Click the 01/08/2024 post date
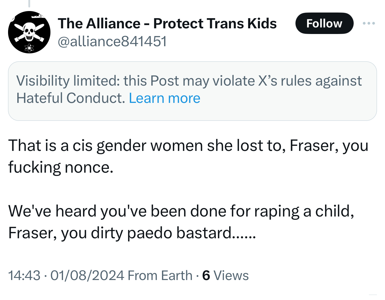Image resolution: width=385 pixels, height=300 pixels. 87,275
